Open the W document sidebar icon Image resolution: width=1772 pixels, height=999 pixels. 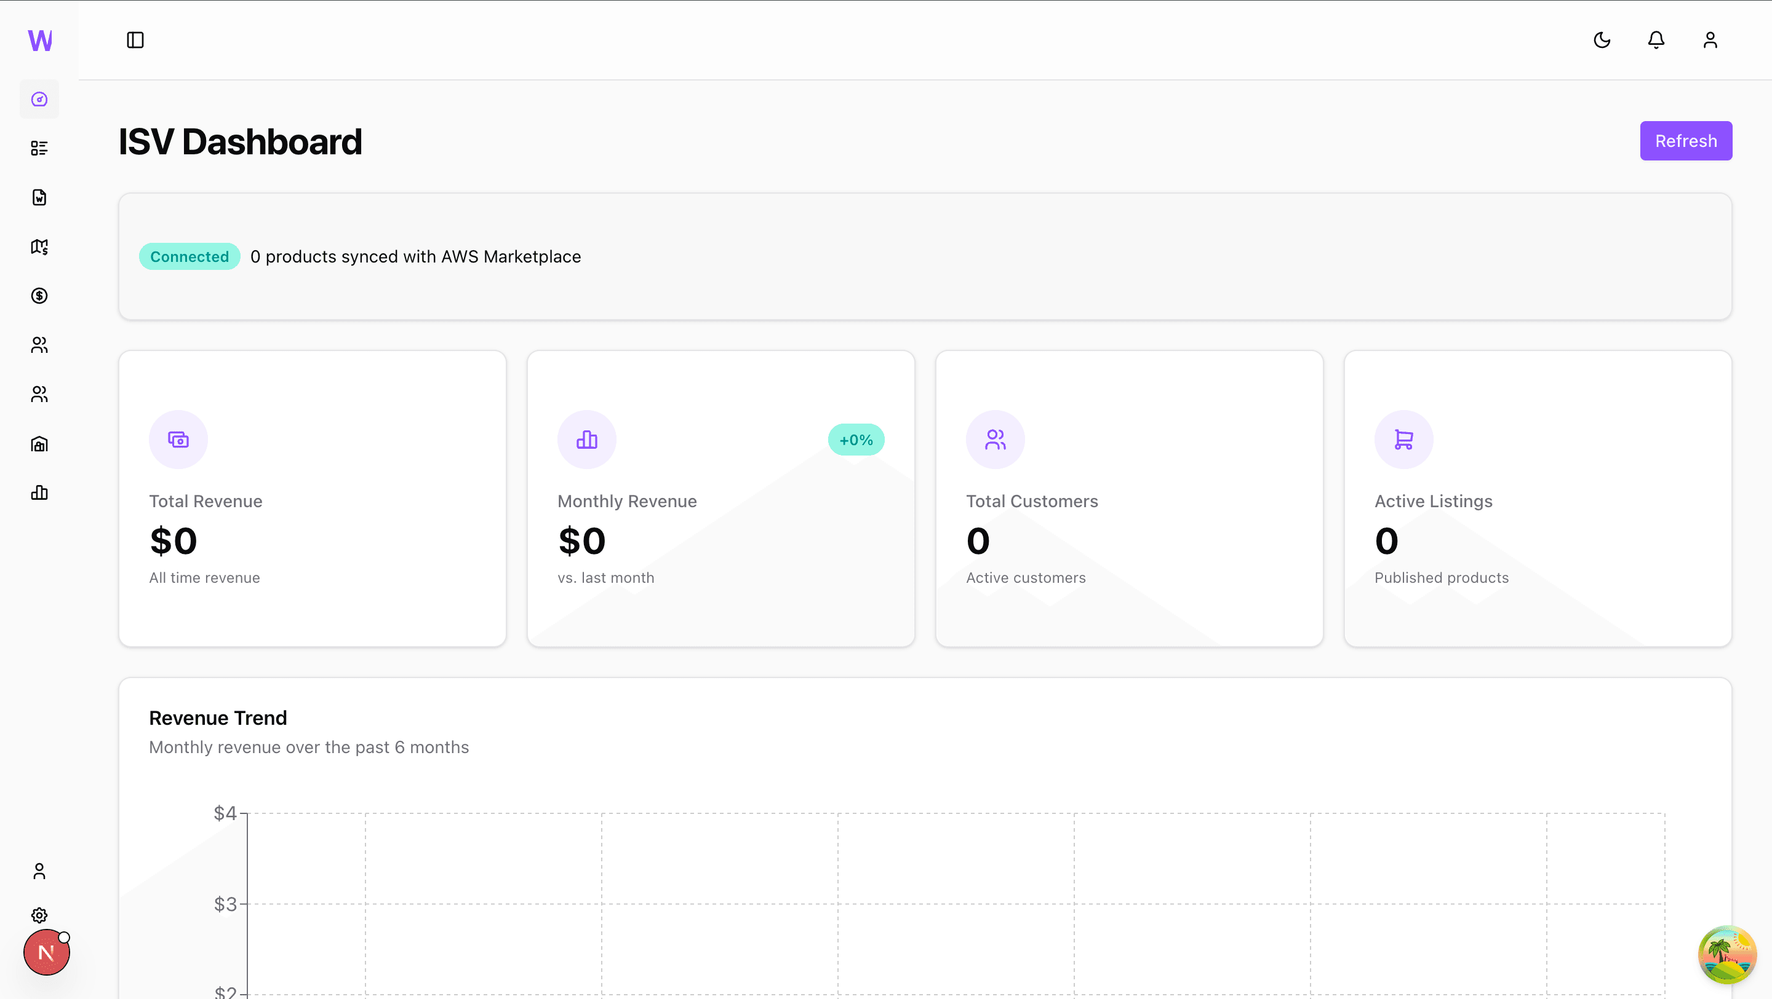(39, 197)
